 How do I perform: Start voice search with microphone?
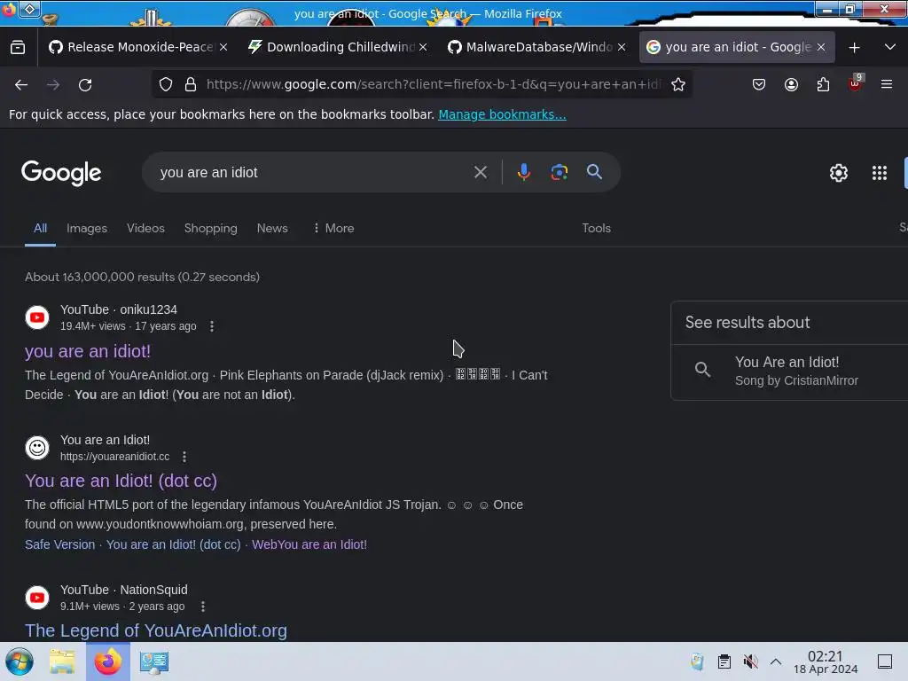tap(523, 172)
